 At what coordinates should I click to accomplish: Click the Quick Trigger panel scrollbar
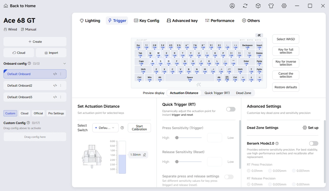240,144
